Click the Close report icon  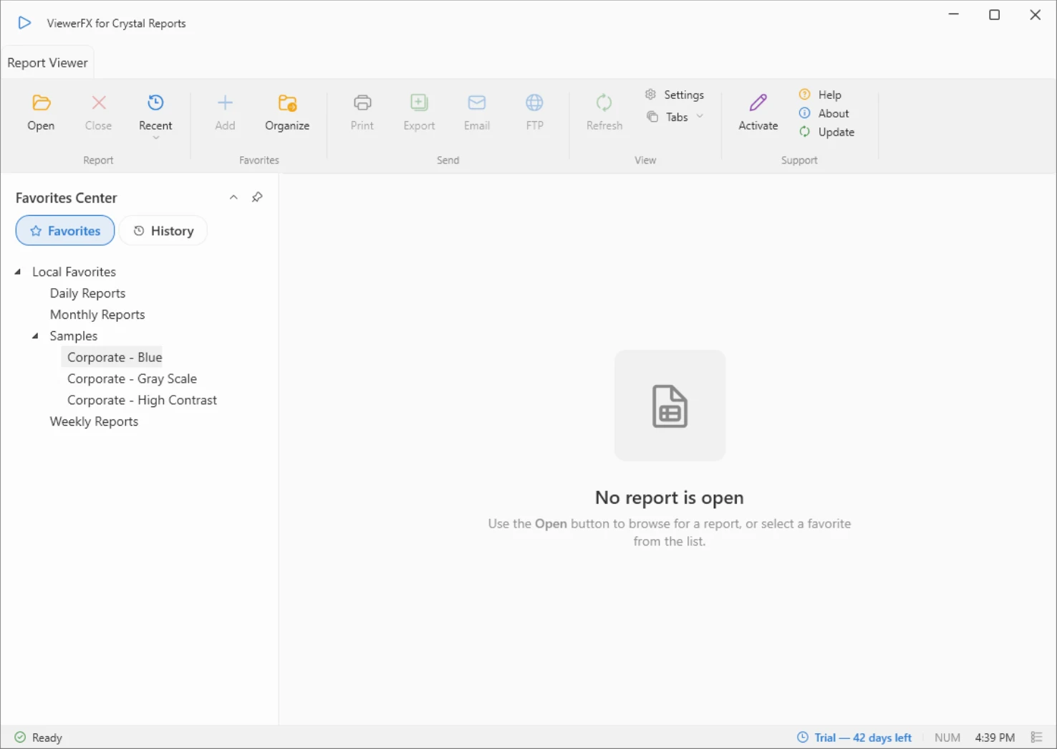click(x=99, y=103)
